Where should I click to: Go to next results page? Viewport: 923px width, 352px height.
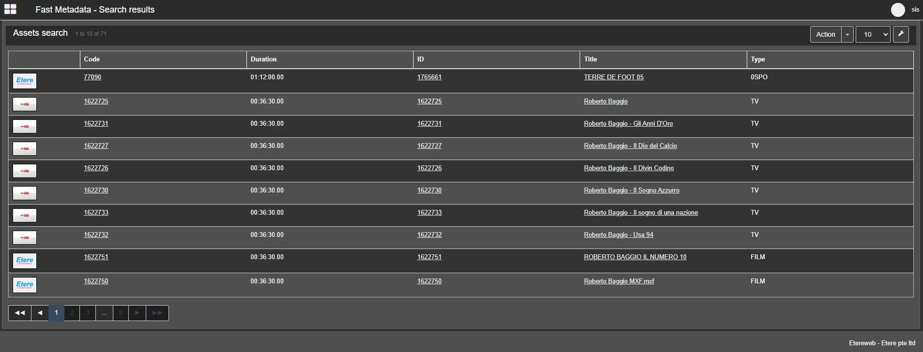(137, 313)
